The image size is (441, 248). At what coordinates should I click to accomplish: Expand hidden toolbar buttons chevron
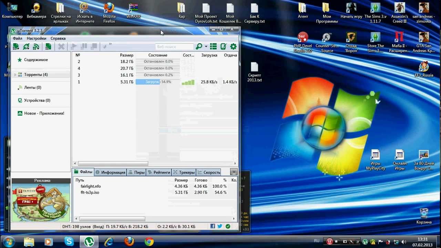coord(110,44)
